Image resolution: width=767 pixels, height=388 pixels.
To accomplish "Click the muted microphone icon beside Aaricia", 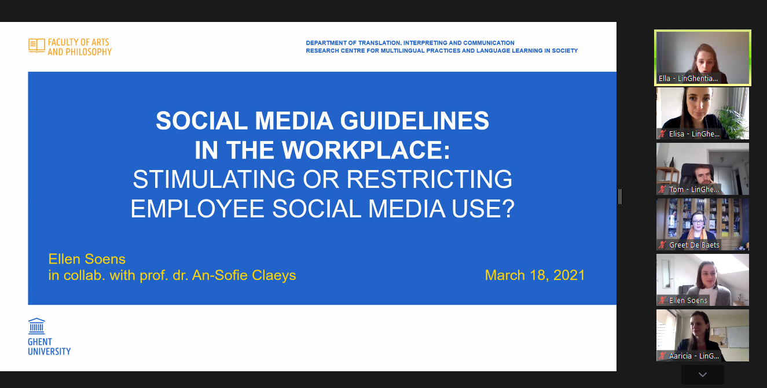I will tap(662, 356).
